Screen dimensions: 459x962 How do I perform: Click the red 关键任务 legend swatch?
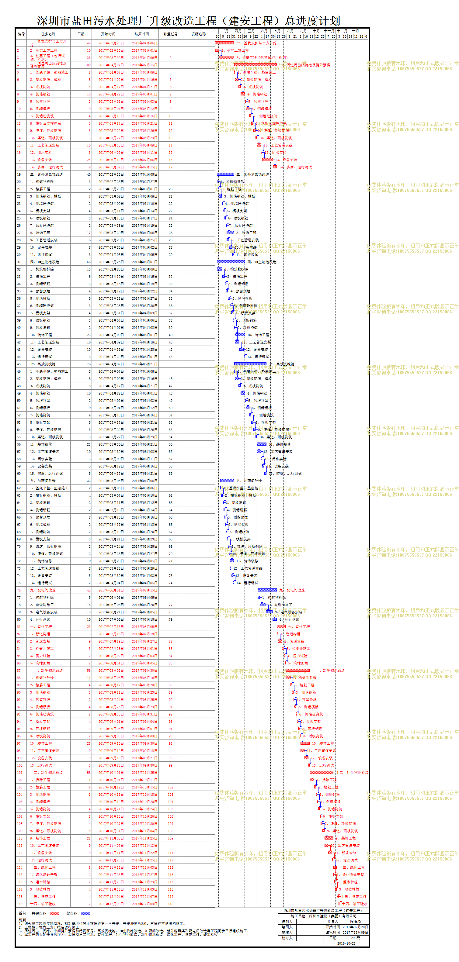pos(54,913)
